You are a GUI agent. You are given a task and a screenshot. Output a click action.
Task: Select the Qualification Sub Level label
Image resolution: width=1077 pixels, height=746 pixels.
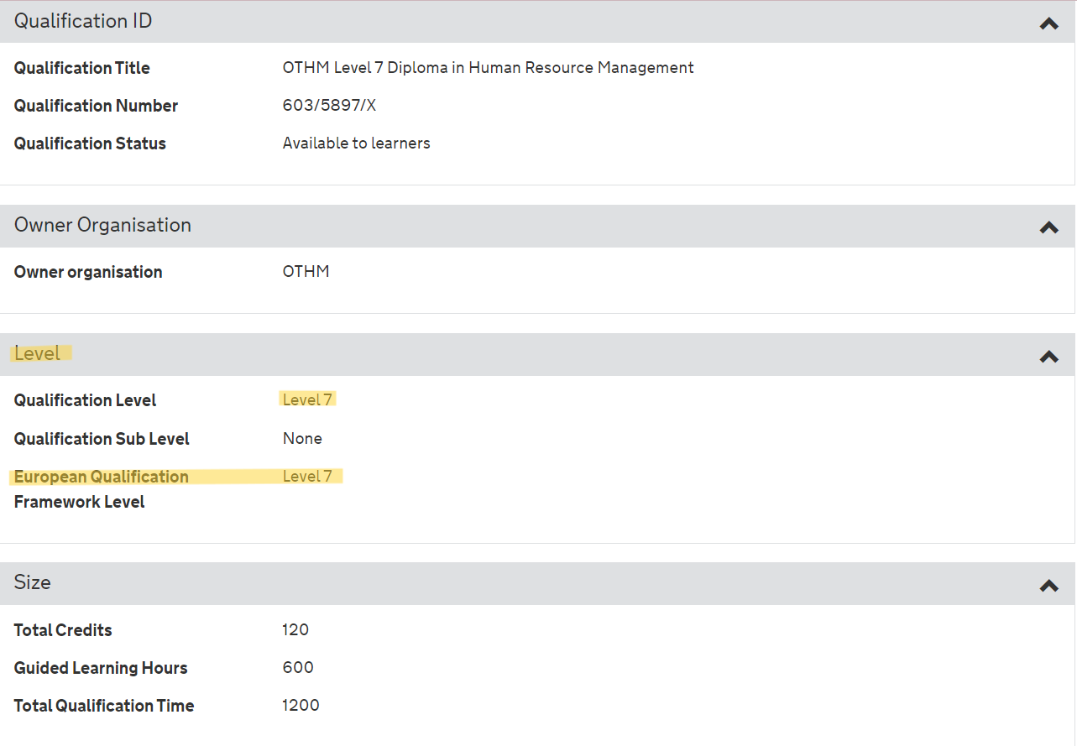(102, 439)
